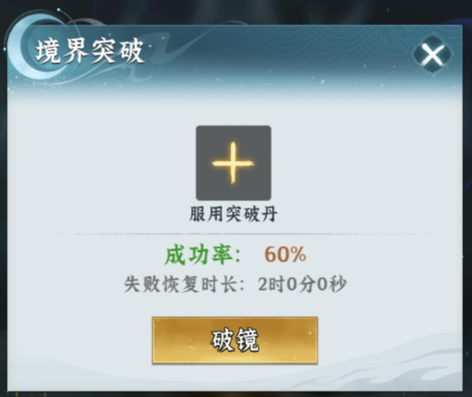
Task: Tap the character 镜 on gold button
Action: (246, 340)
